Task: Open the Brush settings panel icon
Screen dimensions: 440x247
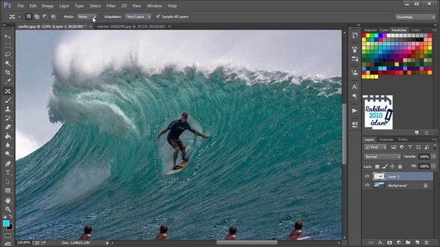Action: pyautogui.click(x=355, y=59)
